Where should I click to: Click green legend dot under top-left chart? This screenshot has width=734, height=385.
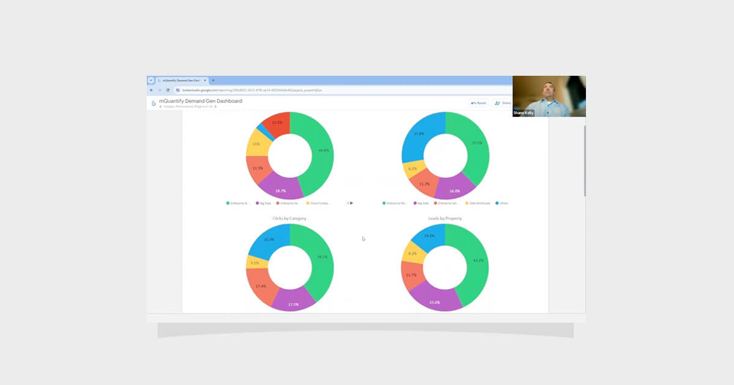pos(228,203)
